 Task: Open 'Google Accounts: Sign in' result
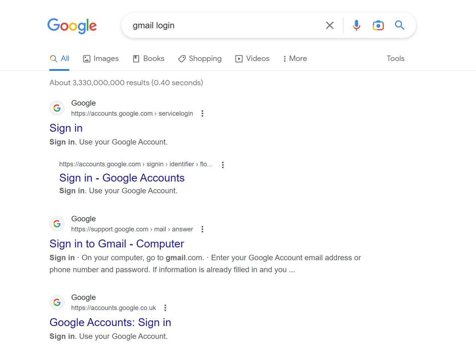click(x=110, y=322)
